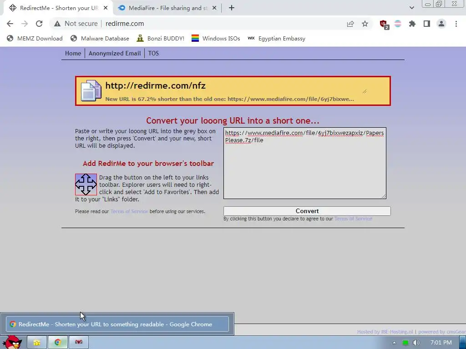Click the angry bird Start button
The image size is (466, 349).
(x=12, y=342)
